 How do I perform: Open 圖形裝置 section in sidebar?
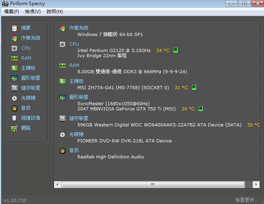point(30,78)
